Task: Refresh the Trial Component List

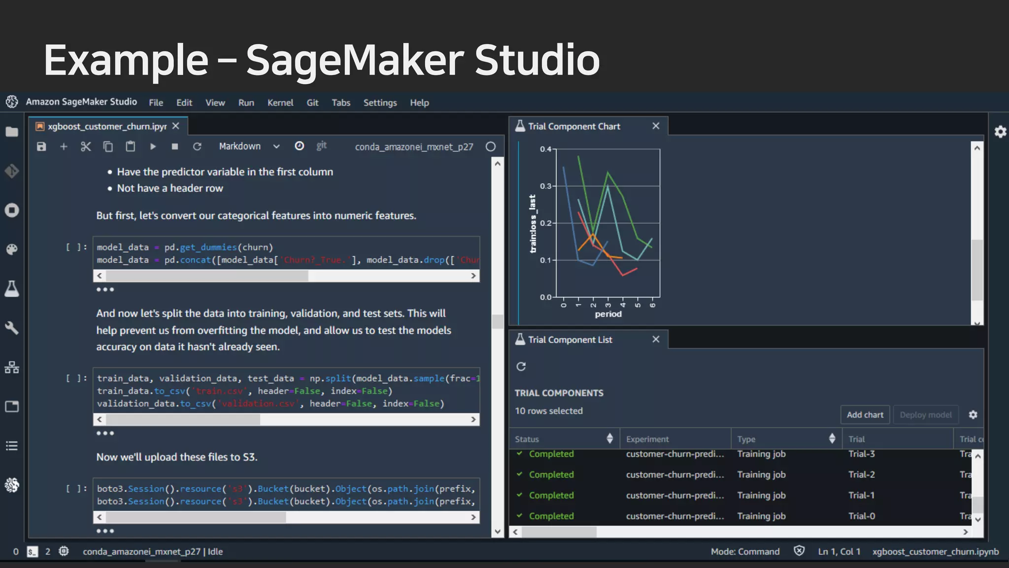Action: tap(521, 366)
